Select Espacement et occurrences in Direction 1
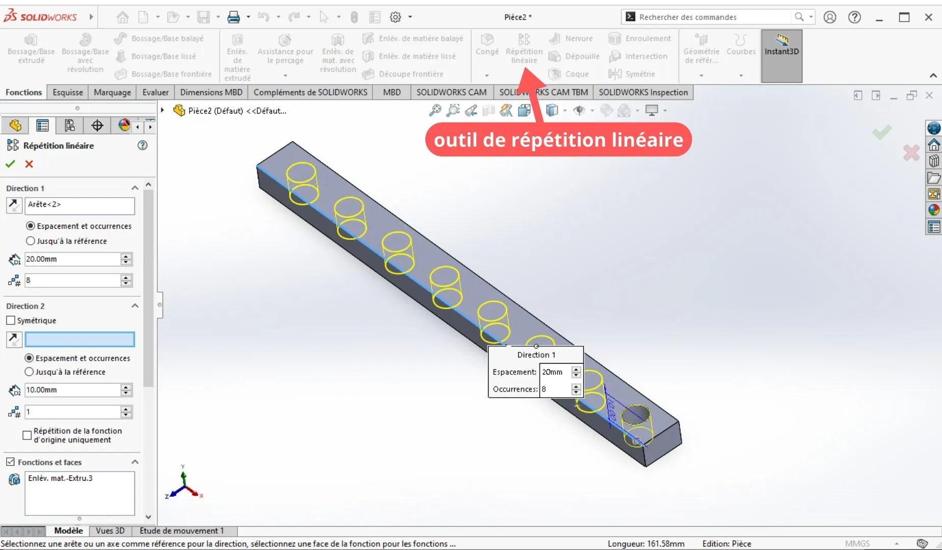This screenshot has width=942, height=550. pos(31,226)
